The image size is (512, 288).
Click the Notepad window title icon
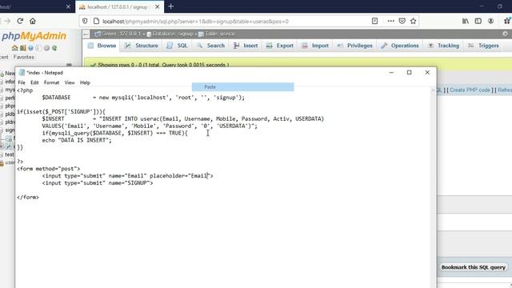(22, 73)
